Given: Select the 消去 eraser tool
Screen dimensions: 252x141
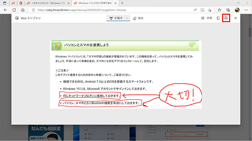Looking at the screenshot, I should coord(138,18).
